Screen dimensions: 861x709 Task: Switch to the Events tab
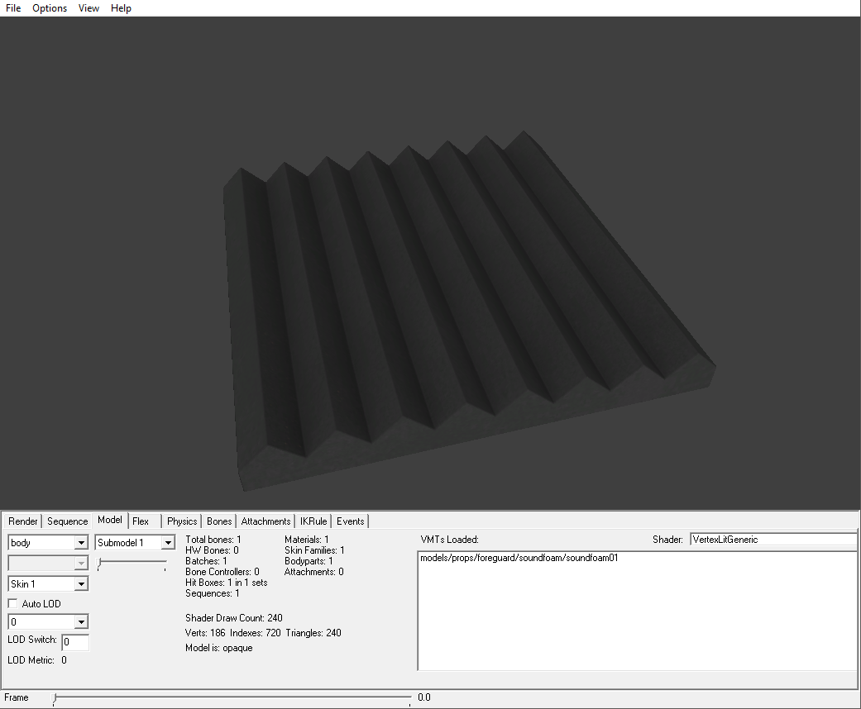click(351, 521)
